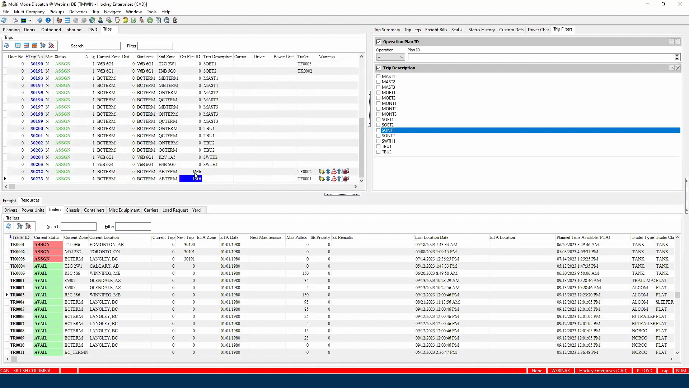689x388 pixels.
Task: Click the Search field in the Trips panel
Action: click(103, 46)
